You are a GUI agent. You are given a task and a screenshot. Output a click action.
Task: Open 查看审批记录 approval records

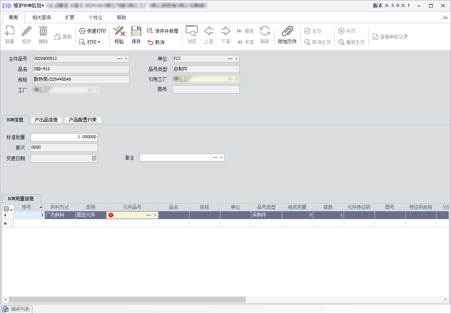click(x=390, y=37)
